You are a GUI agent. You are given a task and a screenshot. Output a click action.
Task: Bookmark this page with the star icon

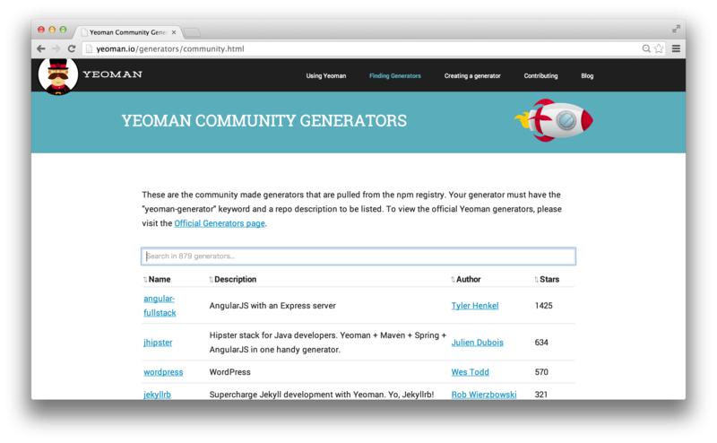pyautogui.click(x=659, y=48)
